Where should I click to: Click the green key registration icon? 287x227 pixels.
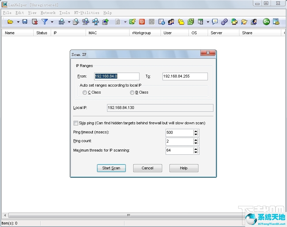266,22
